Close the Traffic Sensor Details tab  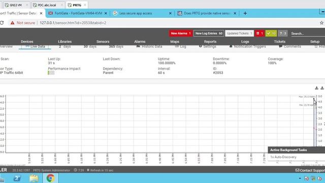point(41,13)
